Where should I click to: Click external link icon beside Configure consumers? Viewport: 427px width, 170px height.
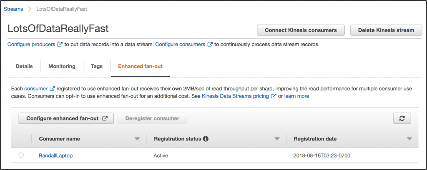point(210,44)
